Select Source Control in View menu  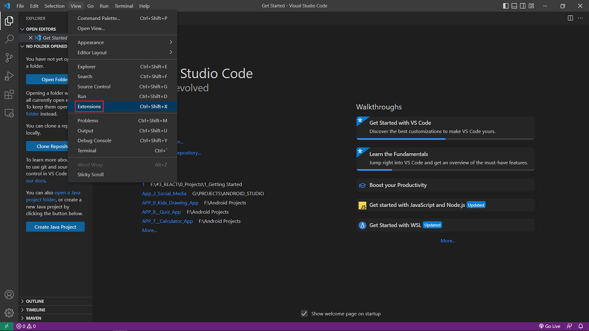click(x=123, y=86)
